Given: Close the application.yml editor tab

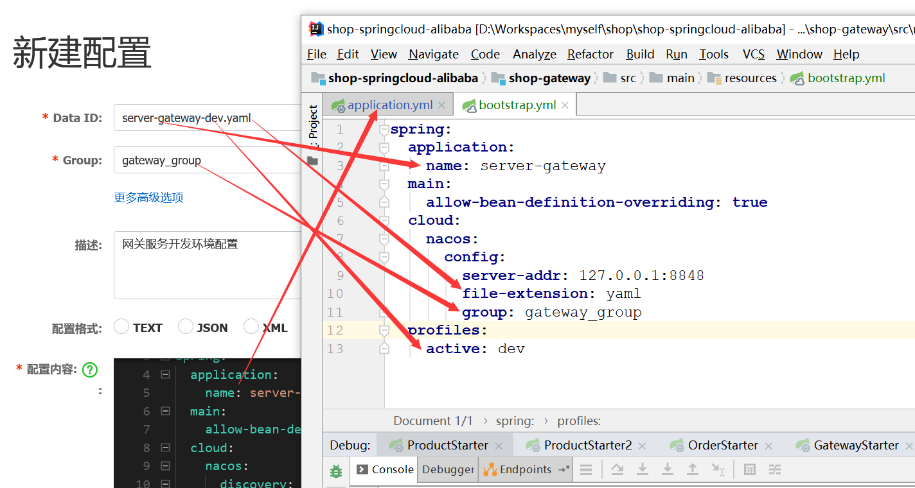Looking at the screenshot, I should click(441, 105).
